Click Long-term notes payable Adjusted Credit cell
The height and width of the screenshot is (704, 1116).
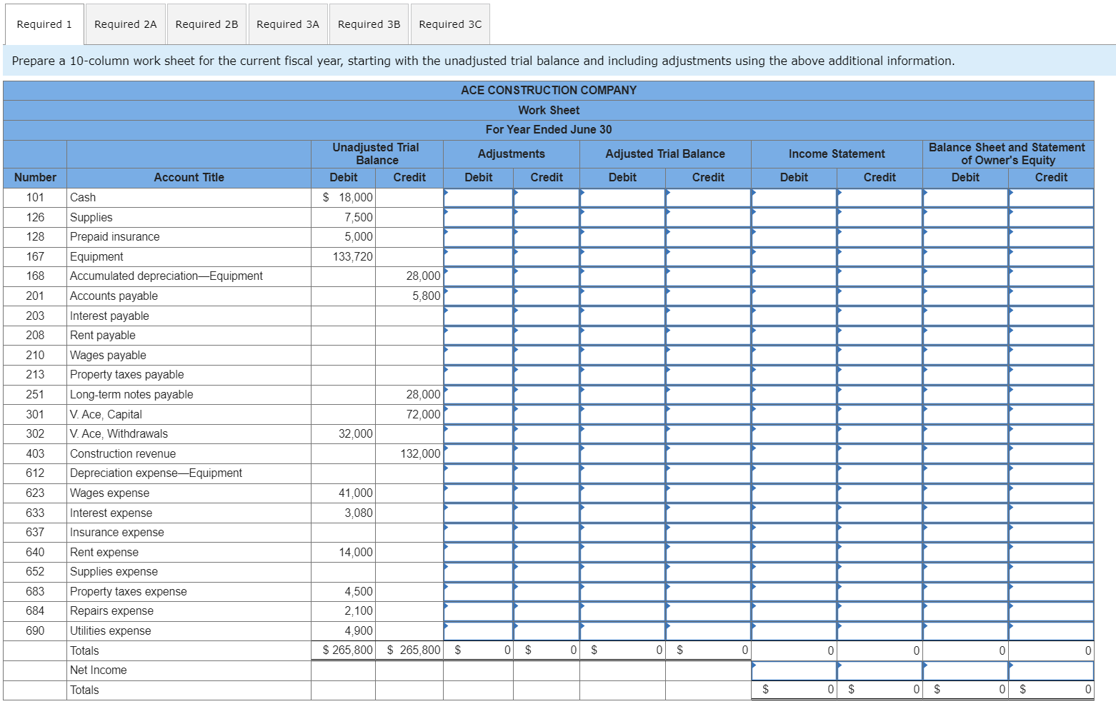(709, 395)
